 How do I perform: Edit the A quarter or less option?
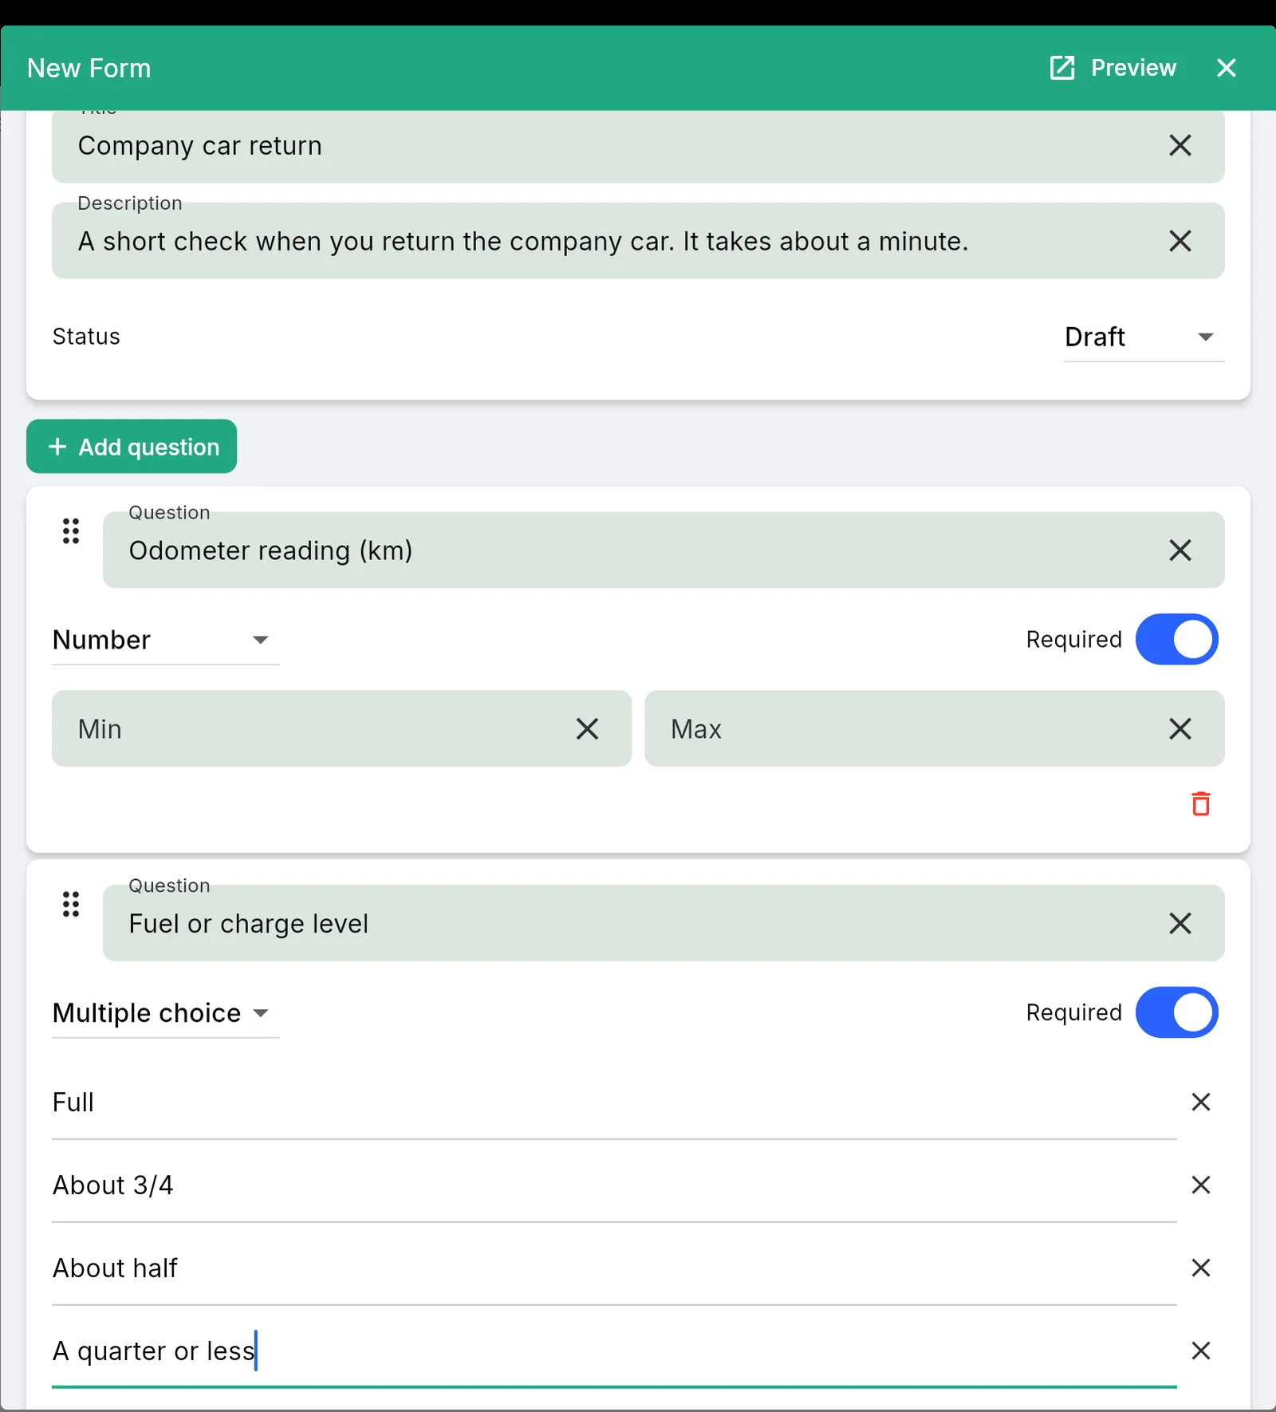click(x=614, y=1351)
